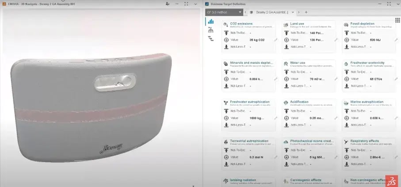Edit the Minerals and metals depletion value

[276, 79]
